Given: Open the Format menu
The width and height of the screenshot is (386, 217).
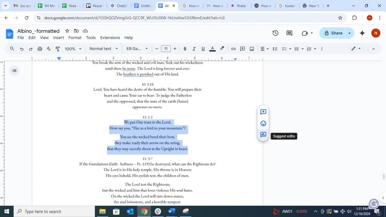Looking at the screenshot, I should click(75, 37).
